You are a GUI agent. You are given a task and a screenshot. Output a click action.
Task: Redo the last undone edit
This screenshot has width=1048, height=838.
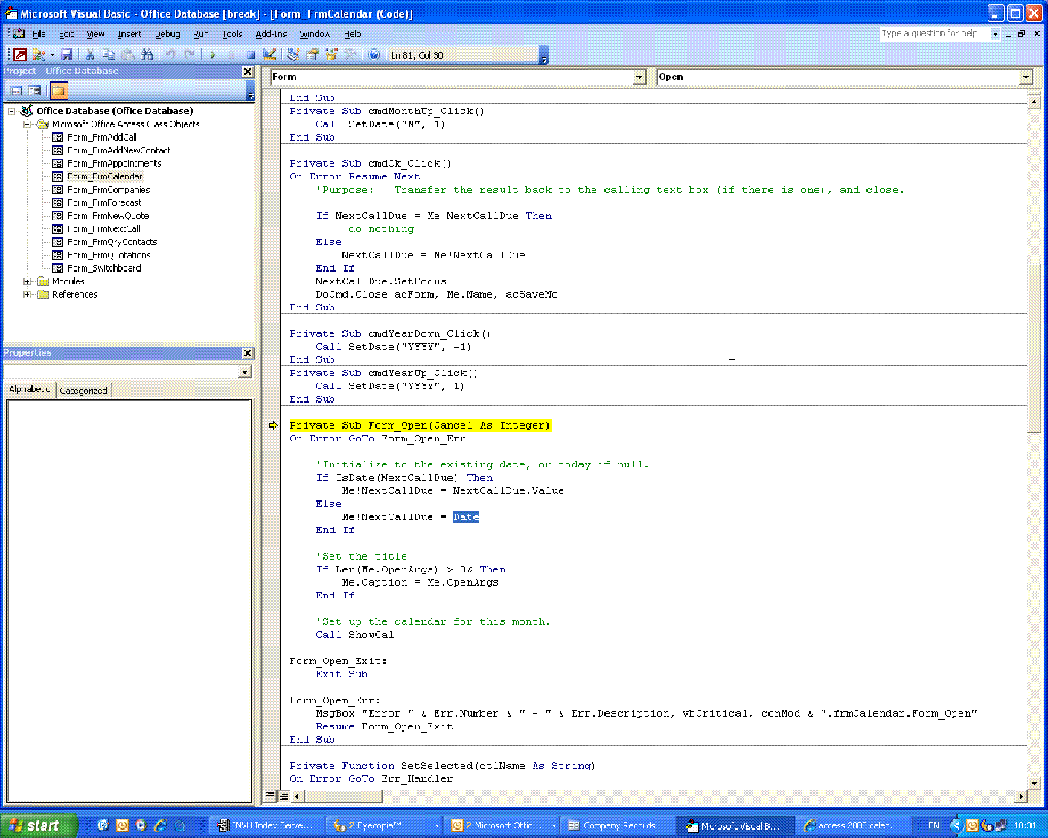[x=189, y=54]
